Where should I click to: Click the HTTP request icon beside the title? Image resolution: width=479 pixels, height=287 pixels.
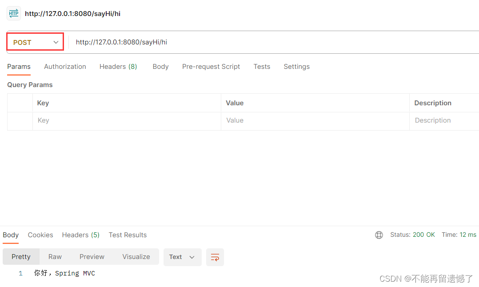(x=14, y=13)
